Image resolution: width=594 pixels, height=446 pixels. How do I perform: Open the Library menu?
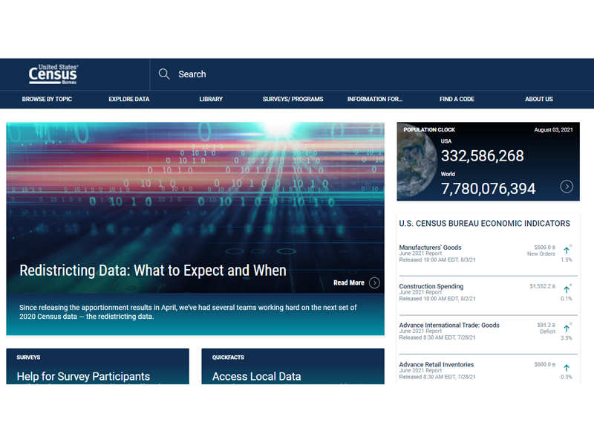pos(211,100)
